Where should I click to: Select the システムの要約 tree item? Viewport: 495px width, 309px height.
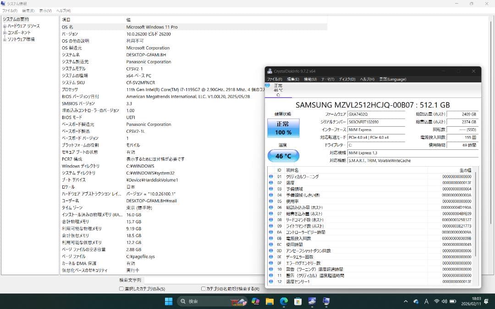pos(16,19)
